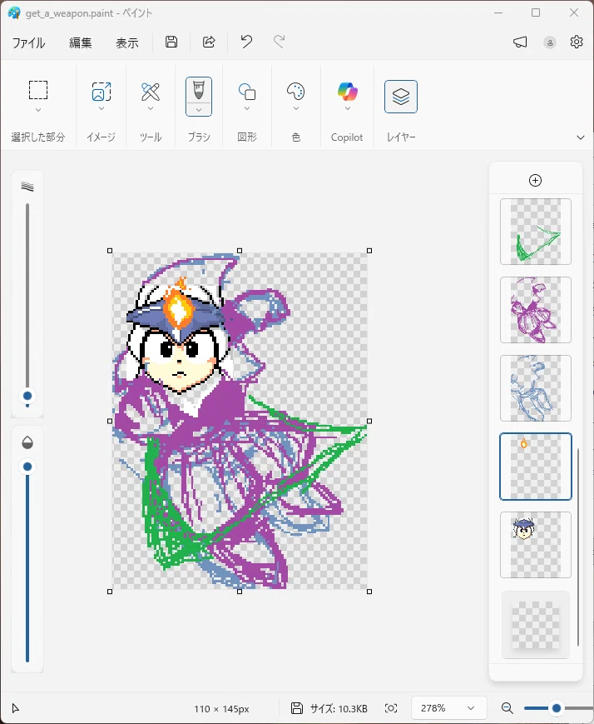Close the Paint window

pyautogui.click(x=574, y=13)
